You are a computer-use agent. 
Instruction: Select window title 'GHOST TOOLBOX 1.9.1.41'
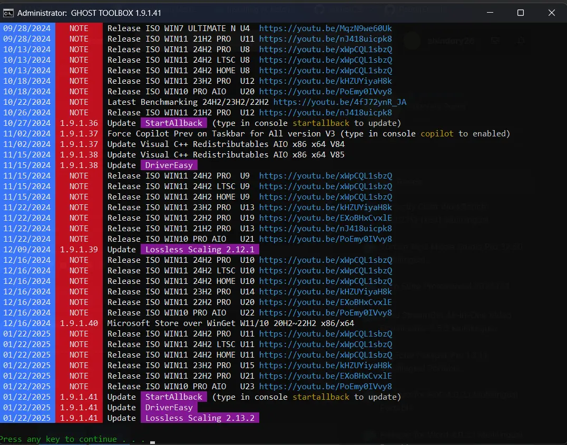116,13
